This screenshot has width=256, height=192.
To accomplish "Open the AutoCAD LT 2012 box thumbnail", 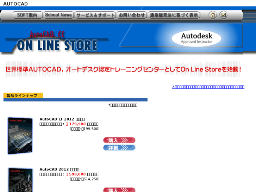I will click(x=20, y=136).
